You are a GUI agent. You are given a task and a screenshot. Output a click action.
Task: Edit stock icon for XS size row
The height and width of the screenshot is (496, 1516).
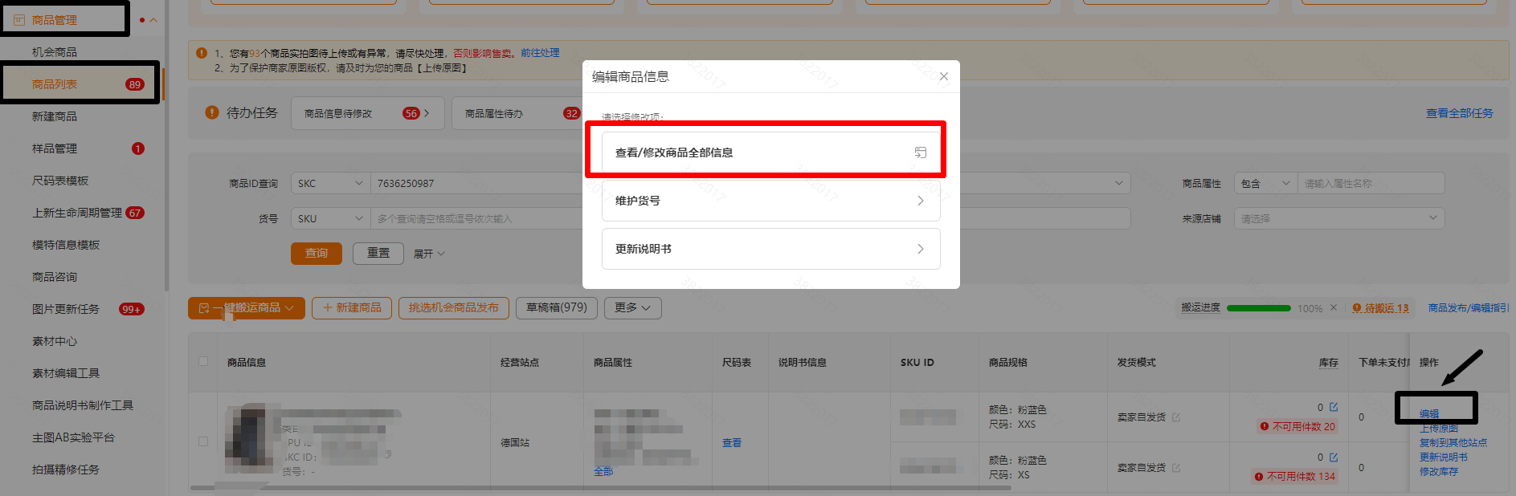[1334, 457]
